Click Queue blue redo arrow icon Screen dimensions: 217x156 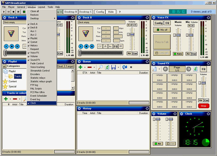click(125, 67)
